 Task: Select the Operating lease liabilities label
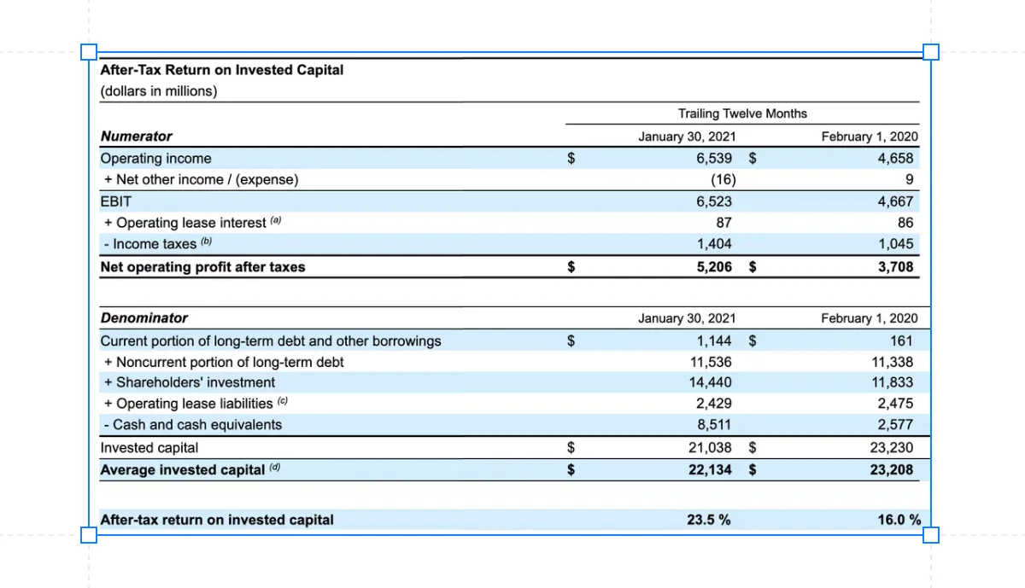pos(196,404)
